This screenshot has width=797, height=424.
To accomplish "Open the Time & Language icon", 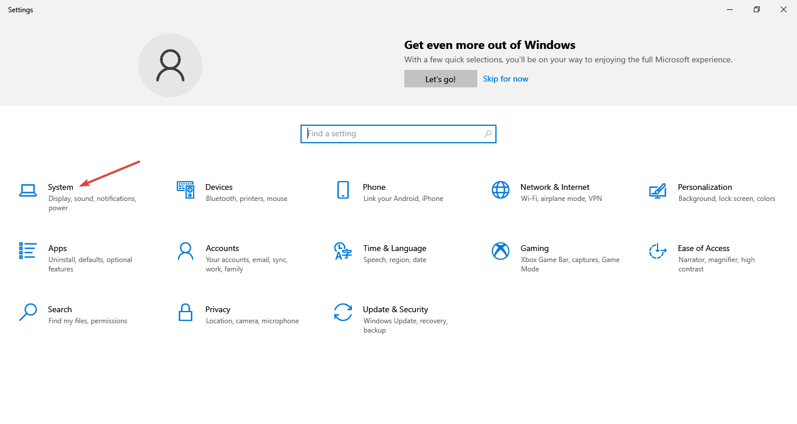I will [x=342, y=251].
